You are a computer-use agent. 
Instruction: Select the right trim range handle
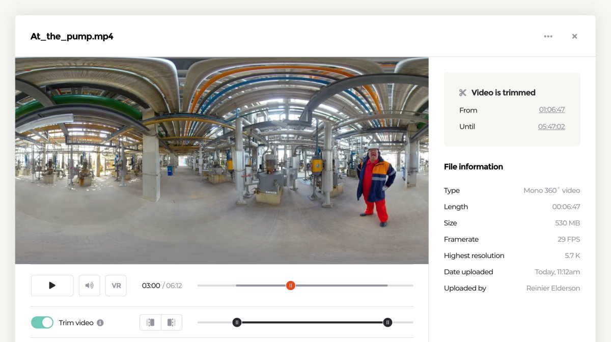pyautogui.click(x=387, y=322)
